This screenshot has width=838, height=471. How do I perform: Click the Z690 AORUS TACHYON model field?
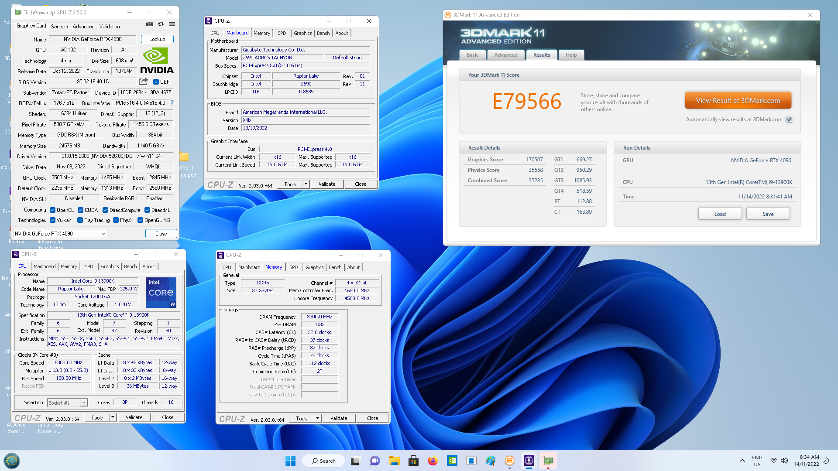282,58
